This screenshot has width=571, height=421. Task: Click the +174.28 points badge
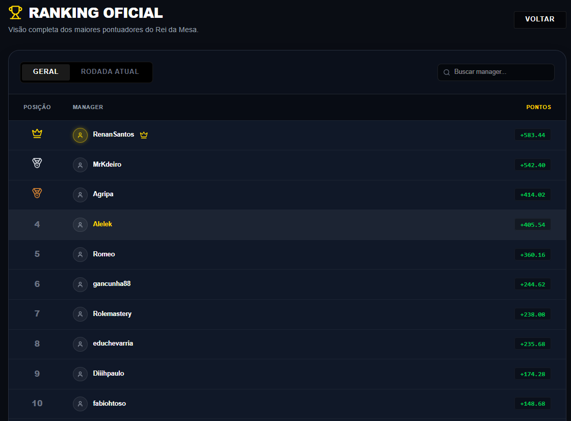tap(532, 374)
